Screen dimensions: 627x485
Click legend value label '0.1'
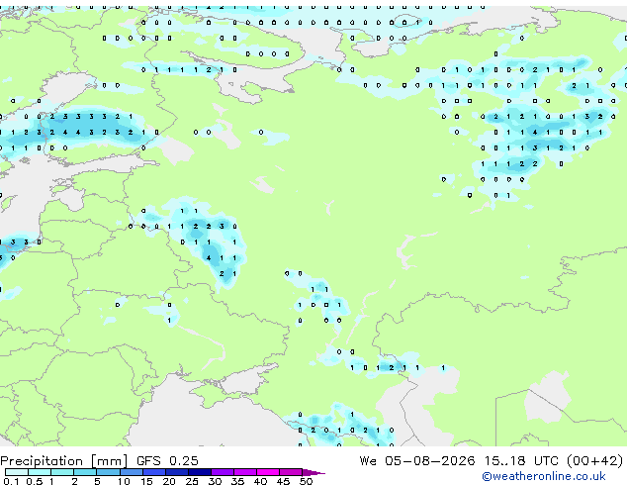click(11, 481)
